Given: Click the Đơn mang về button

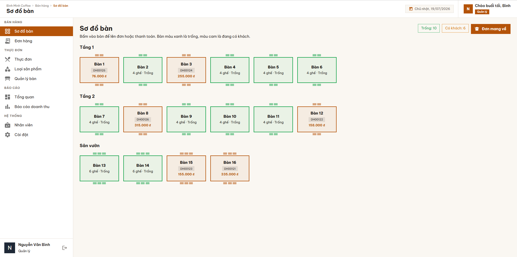Looking at the screenshot, I should pyautogui.click(x=491, y=29).
